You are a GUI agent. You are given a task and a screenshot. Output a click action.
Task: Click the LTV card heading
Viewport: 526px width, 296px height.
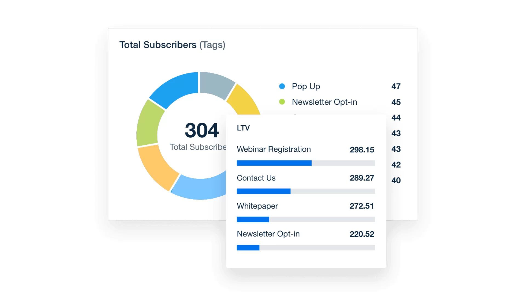pos(243,128)
